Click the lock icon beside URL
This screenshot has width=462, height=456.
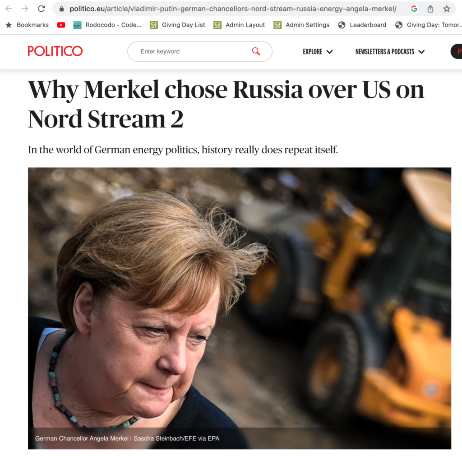tap(61, 9)
